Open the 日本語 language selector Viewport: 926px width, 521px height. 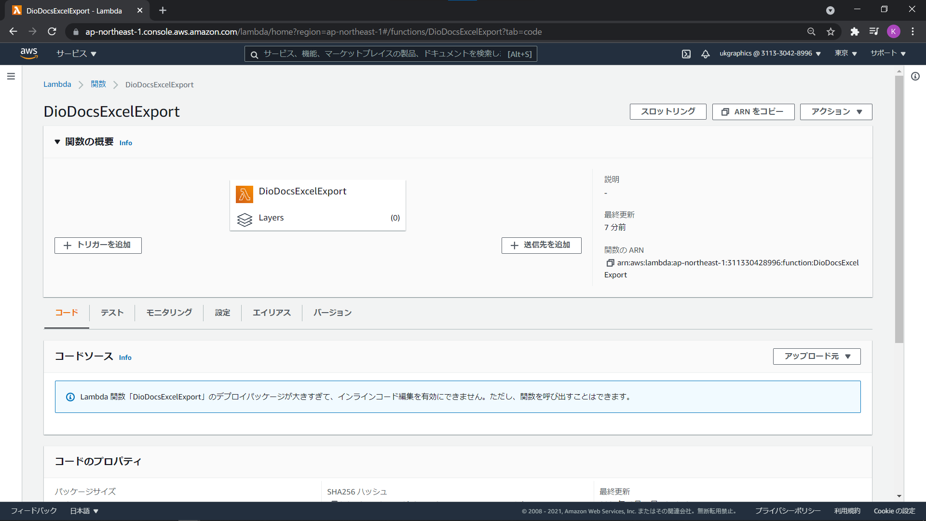[84, 511]
